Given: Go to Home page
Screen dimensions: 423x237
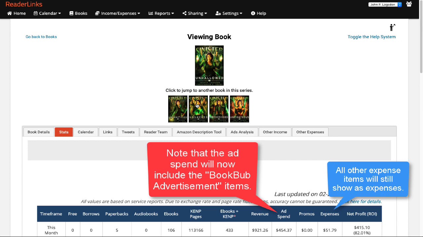Looking at the screenshot, I should coord(17,13).
